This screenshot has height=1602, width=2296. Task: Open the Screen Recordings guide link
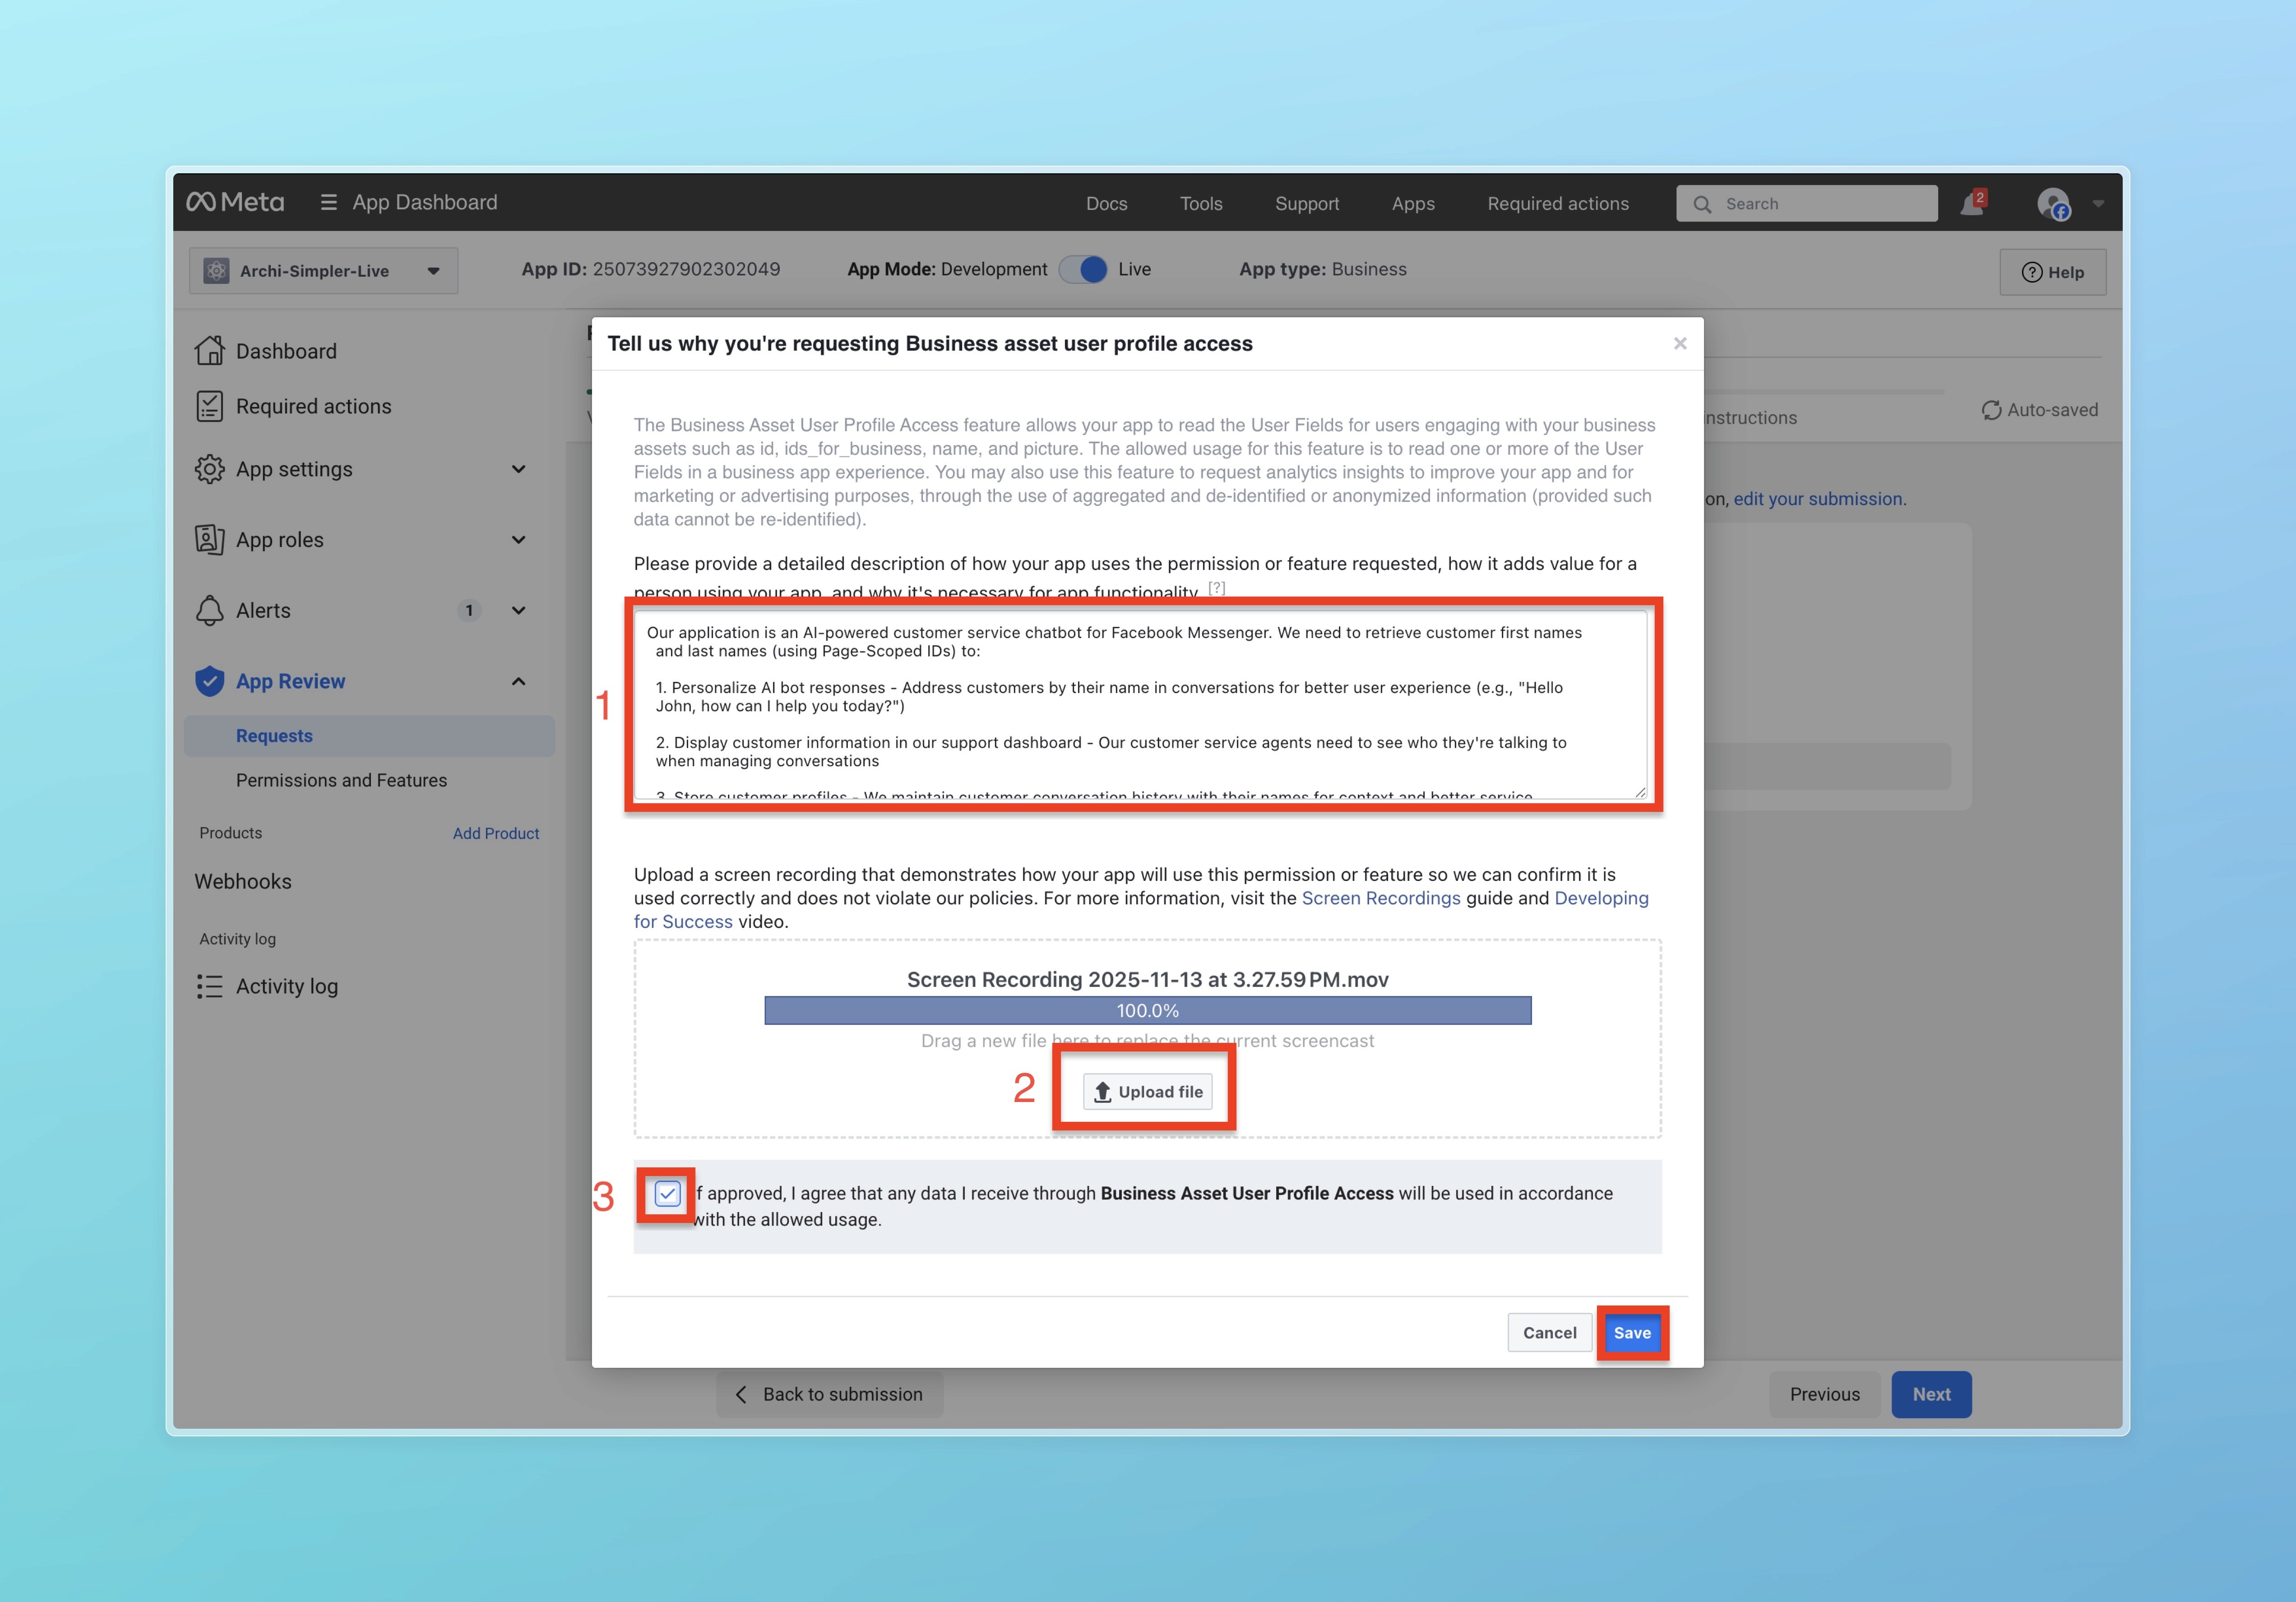[1380, 898]
